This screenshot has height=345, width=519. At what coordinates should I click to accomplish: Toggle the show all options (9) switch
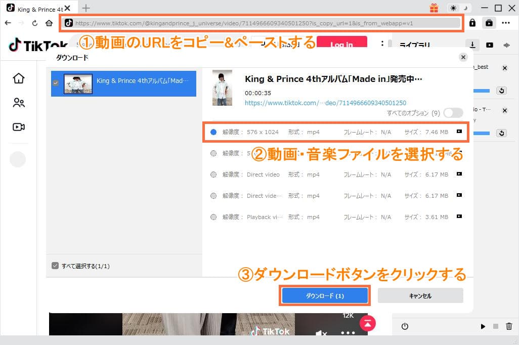[x=453, y=113]
